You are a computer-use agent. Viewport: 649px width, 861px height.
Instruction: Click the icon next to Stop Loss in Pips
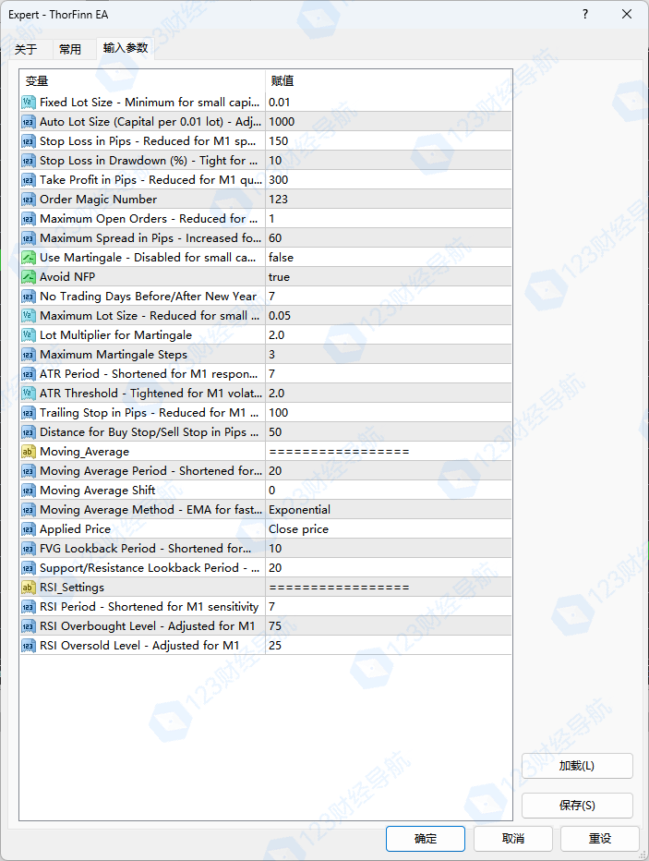click(x=29, y=141)
